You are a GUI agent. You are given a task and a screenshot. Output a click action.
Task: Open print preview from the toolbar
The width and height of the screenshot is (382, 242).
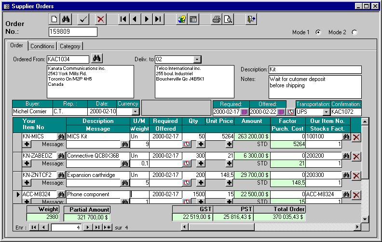click(228, 19)
